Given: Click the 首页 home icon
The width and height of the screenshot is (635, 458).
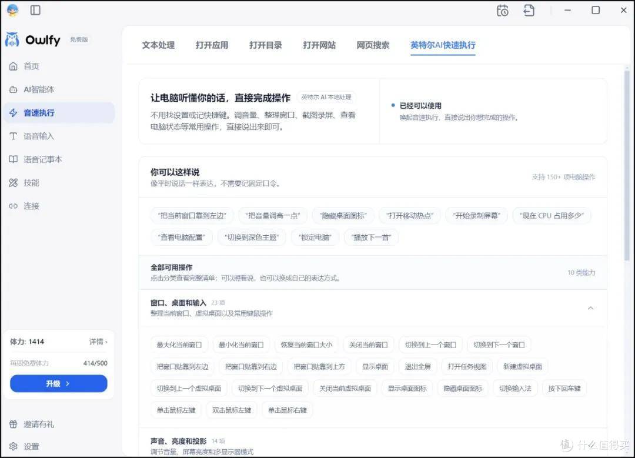Looking at the screenshot, I should coord(14,66).
